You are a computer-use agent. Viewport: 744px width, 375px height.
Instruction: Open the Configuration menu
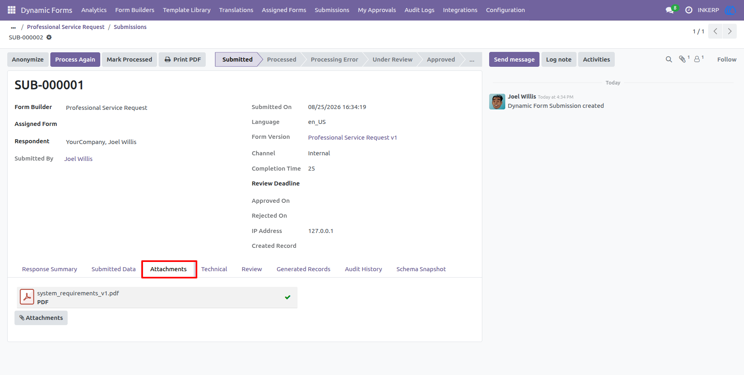click(505, 10)
